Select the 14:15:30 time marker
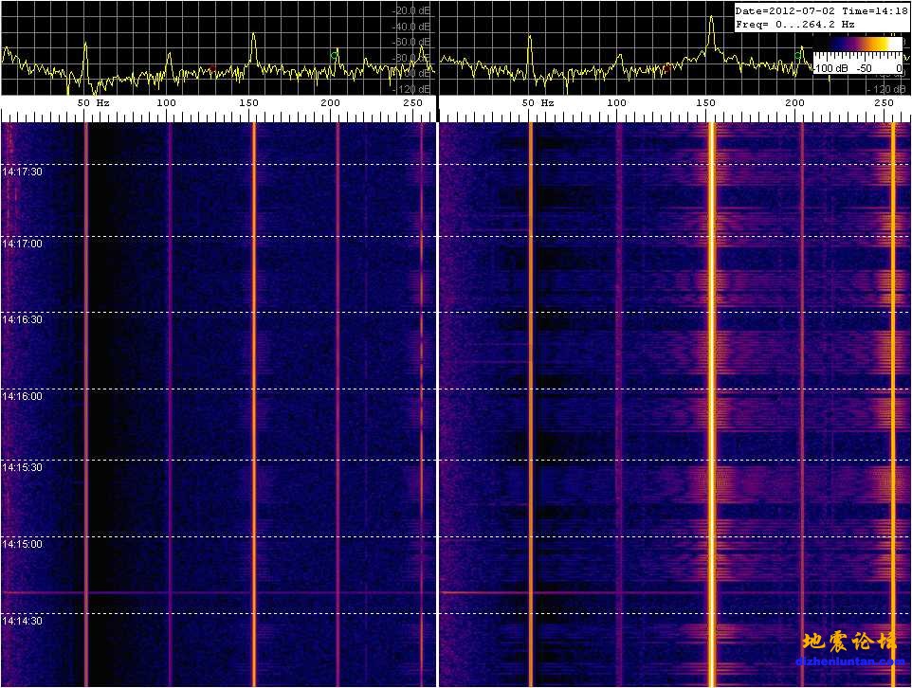This screenshot has height=688, width=912. (x=22, y=467)
